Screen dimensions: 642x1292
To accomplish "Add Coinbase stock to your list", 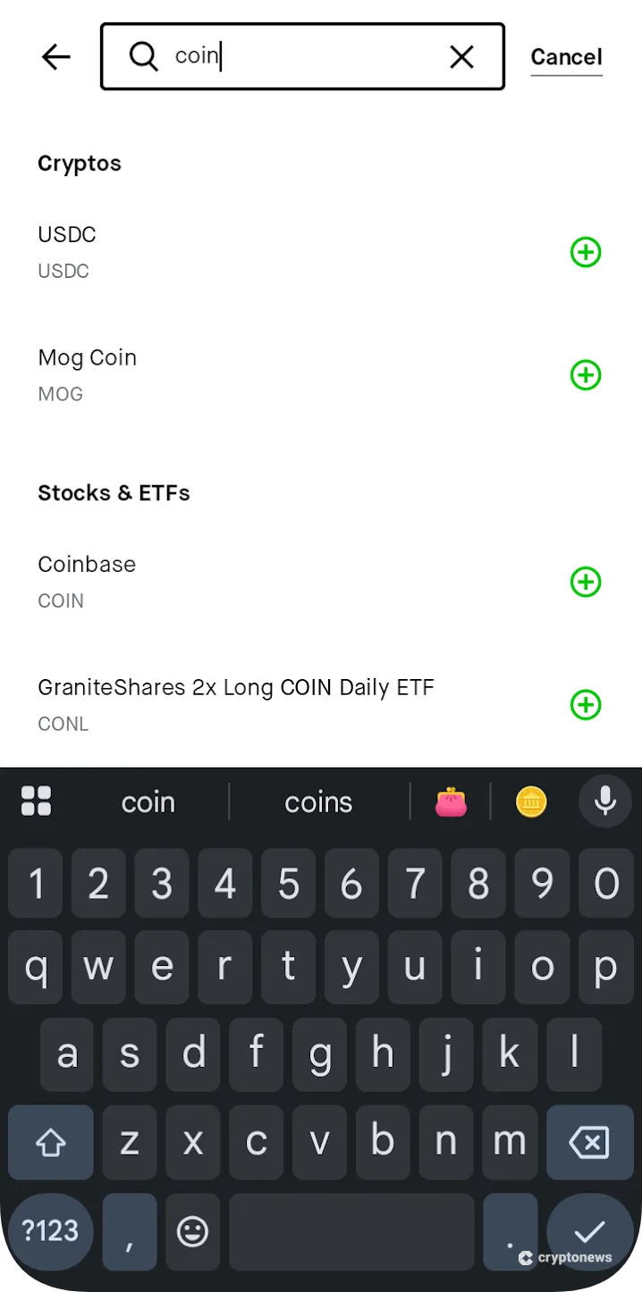I will pos(586,582).
